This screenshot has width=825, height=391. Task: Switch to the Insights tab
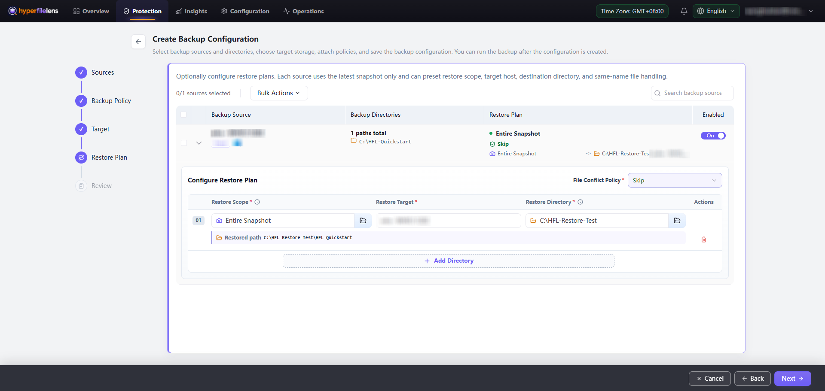tap(191, 11)
